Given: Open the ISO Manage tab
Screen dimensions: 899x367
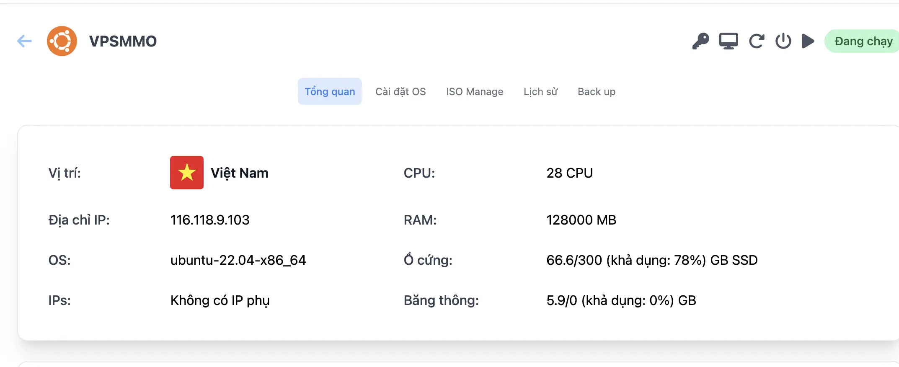Looking at the screenshot, I should coord(475,91).
